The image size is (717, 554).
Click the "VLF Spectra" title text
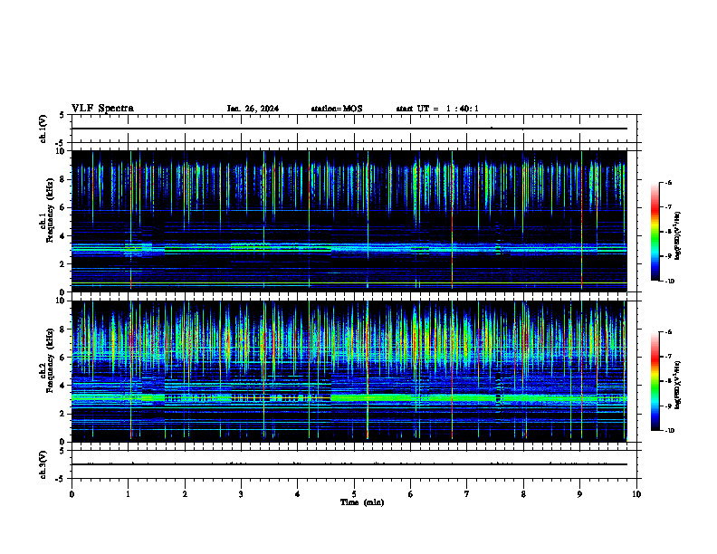point(102,109)
